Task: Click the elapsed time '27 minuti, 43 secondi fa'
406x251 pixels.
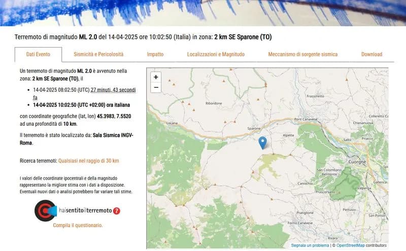Action: coord(113,90)
